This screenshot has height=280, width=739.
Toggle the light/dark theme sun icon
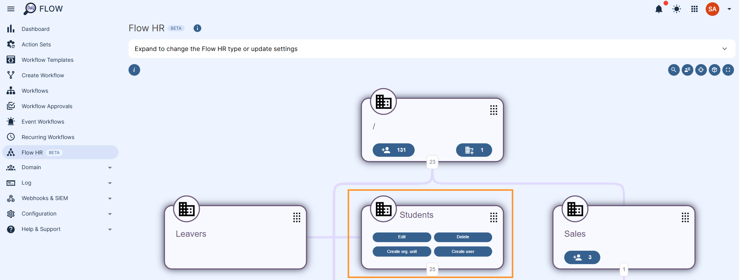(x=676, y=9)
